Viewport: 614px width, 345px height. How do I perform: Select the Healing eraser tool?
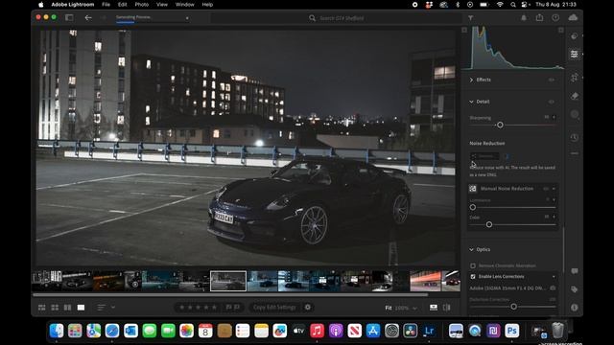coord(574,96)
